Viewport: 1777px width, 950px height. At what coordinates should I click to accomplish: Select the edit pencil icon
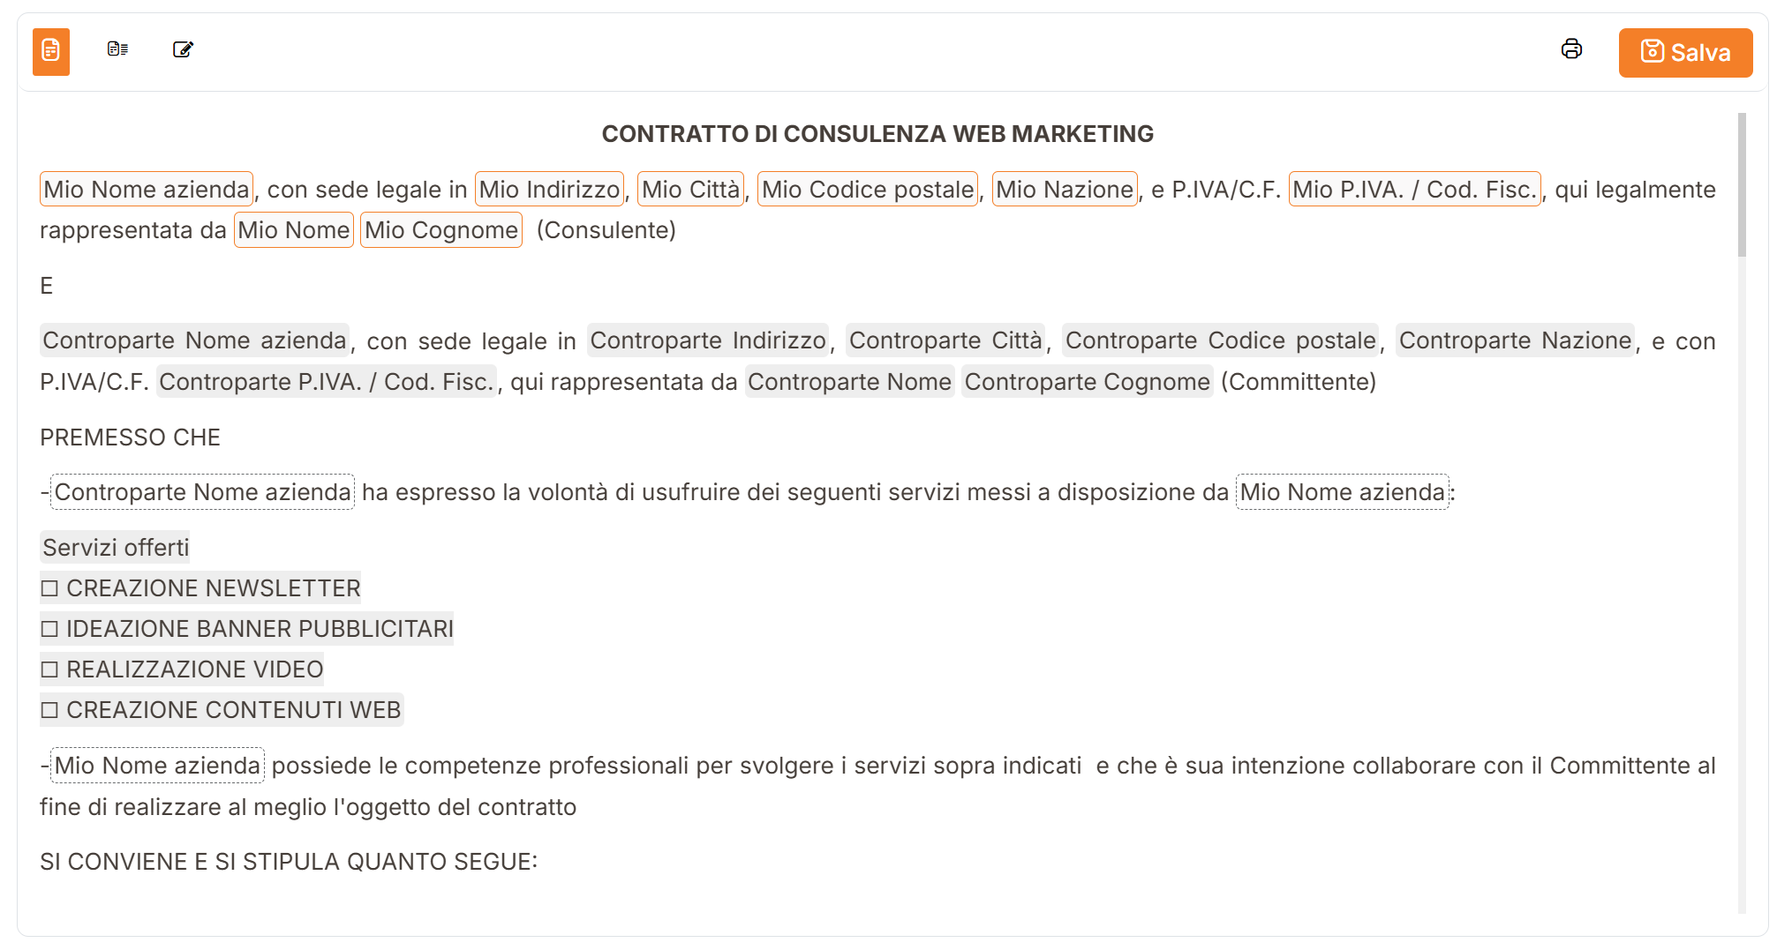click(183, 49)
